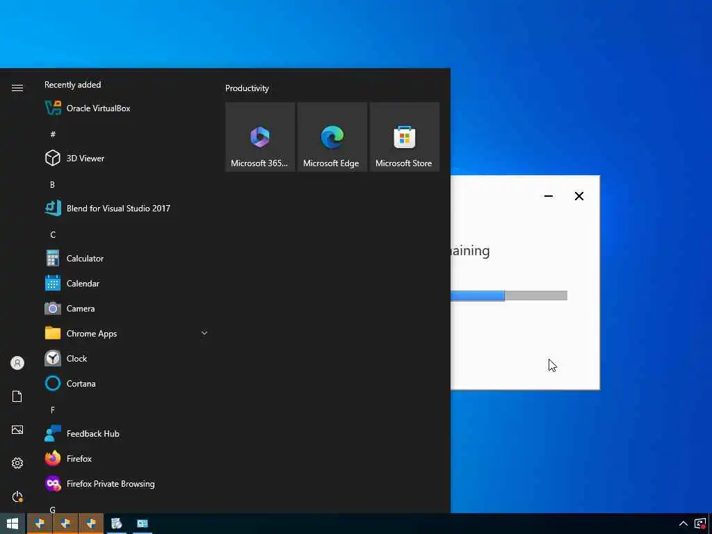Click the 'B' letter group header
712x534 pixels.
point(53,185)
